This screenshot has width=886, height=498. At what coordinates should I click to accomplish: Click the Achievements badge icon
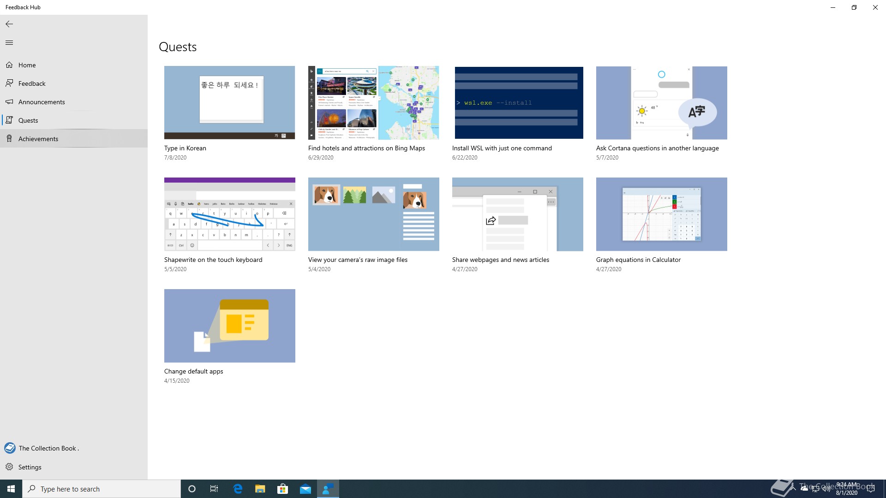tap(9, 139)
